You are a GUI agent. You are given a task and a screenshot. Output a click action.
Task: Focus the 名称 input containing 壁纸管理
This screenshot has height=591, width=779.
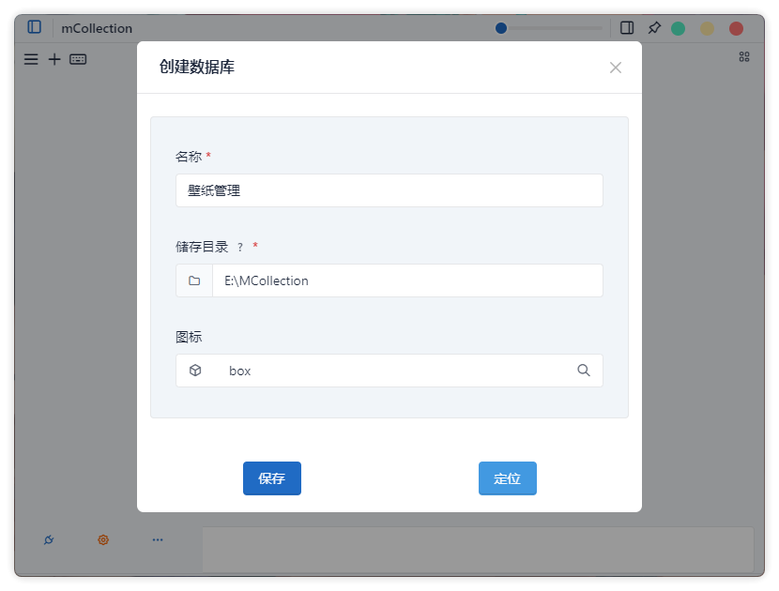pos(389,190)
